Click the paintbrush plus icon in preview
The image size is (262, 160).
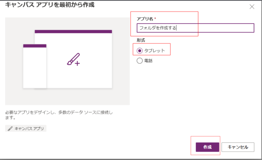coord(74,59)
